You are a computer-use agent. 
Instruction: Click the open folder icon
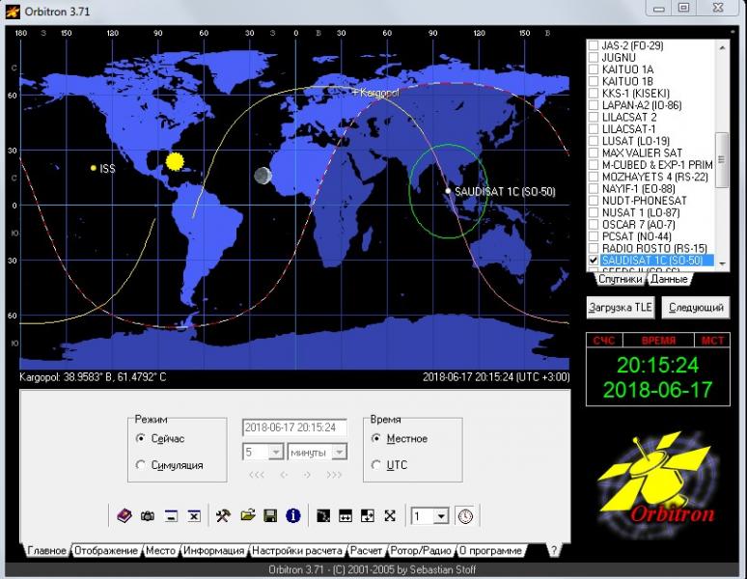[x=247, y=516]
